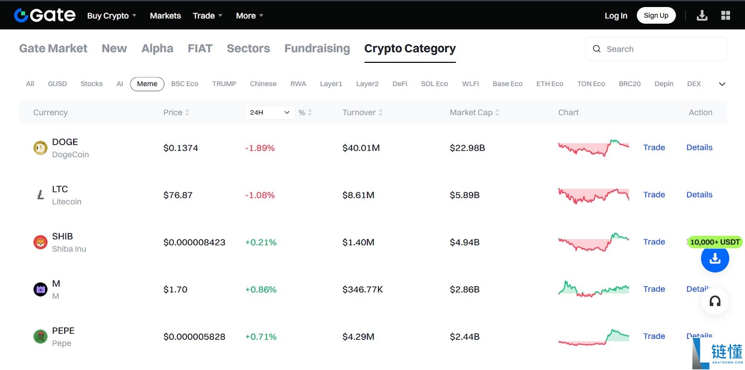Open the 24H timeframe dropdown
Screen dimensions: 745x370
point(270,113)
